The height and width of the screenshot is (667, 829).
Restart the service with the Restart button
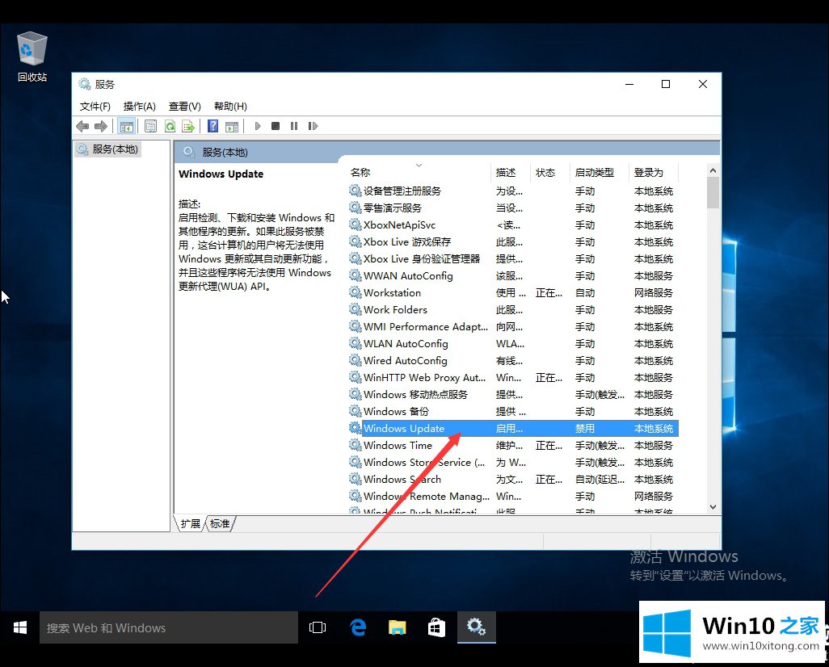coord(313,126)
